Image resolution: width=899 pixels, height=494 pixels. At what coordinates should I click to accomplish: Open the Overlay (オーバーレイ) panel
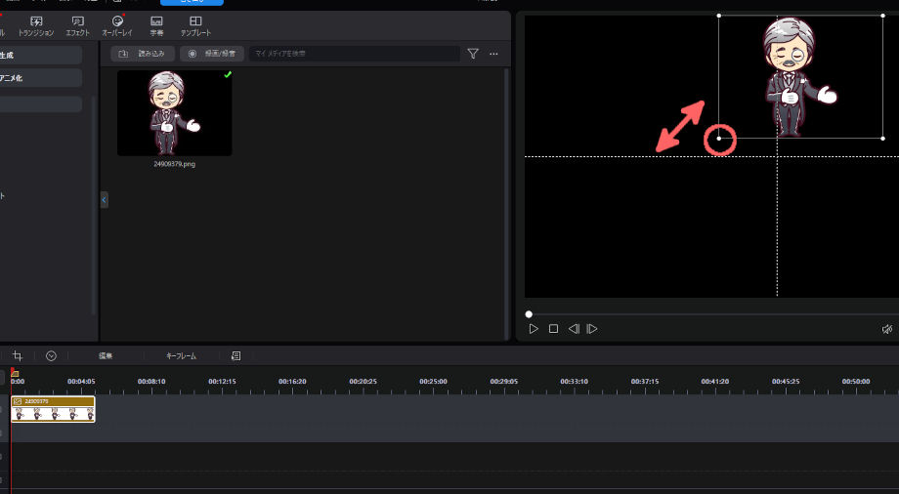click(x=117, y=24)
